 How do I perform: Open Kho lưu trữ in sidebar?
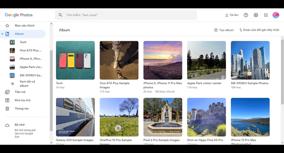coord(23,100)
